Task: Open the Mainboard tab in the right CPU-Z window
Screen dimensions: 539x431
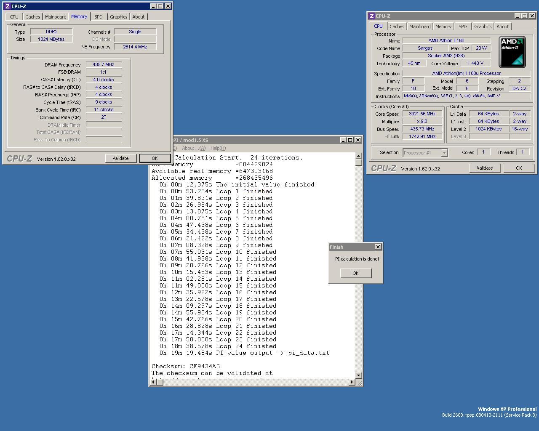Action: click(x=420, y=27)
